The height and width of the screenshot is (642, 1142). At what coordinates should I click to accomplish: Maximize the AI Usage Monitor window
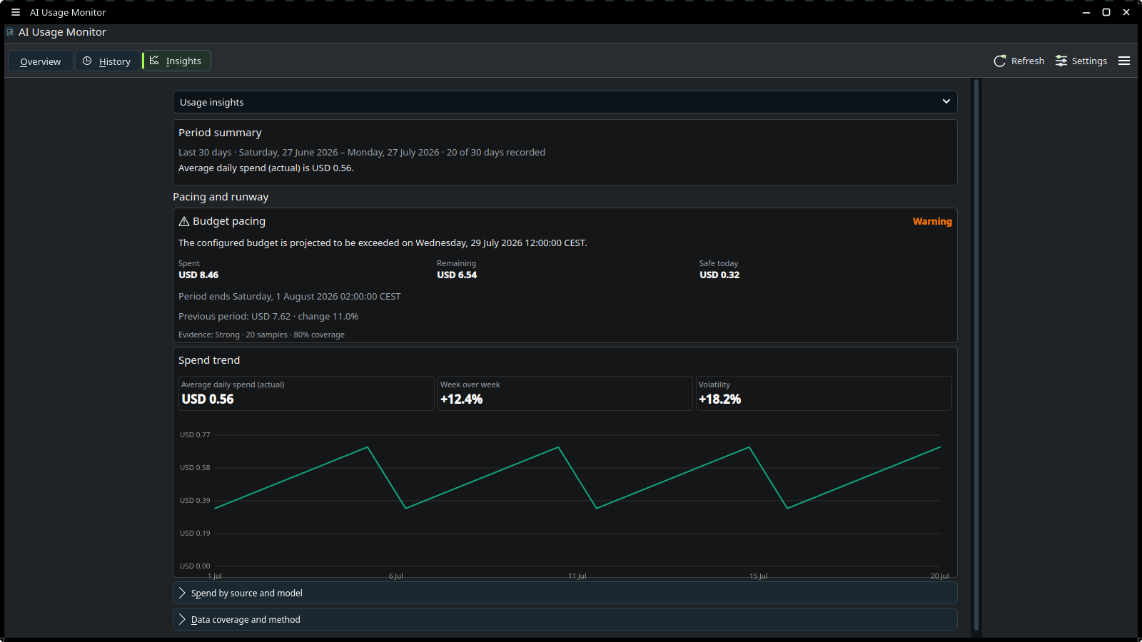[1106, 12]
